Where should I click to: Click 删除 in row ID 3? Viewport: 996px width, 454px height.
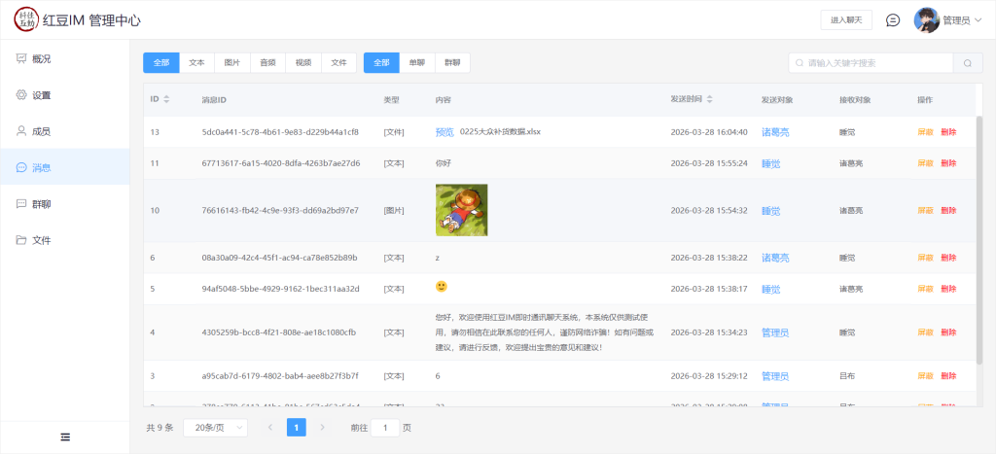pyautogui.click(x=948, y=376)
